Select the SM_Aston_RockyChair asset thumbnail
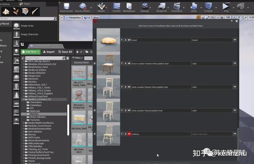The image size is (254, 164). pyautogui.click(x=79, y=95)
